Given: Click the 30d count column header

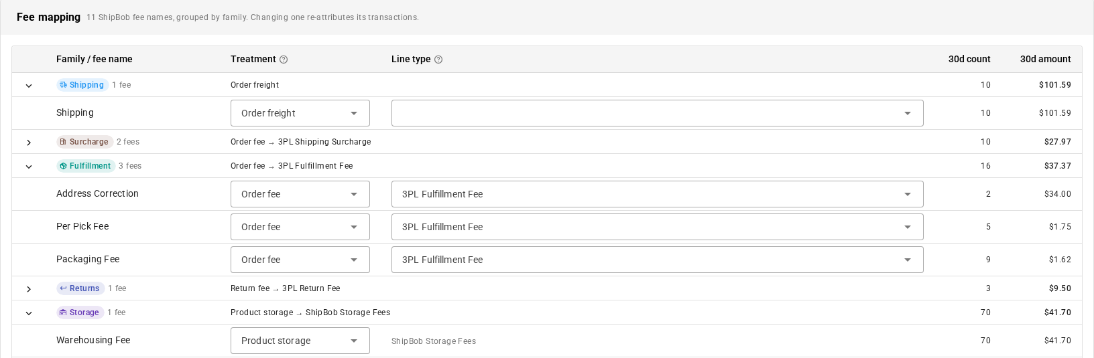Looking at the screenshot, I should point(969,59).
